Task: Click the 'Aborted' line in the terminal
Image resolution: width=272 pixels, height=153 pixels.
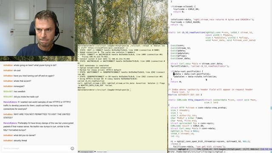Action: [81, 88]
